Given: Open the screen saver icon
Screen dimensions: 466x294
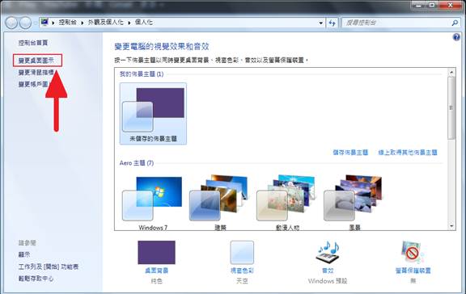Looking at the screenshot, I should coord(413,252).
